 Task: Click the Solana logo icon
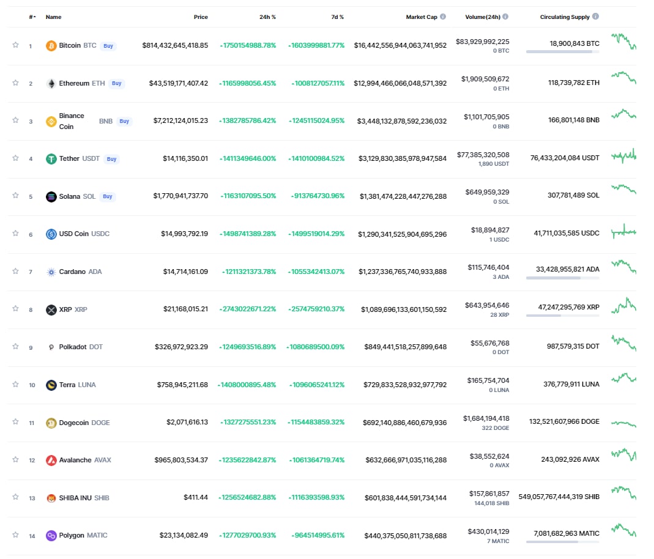pyautogui.click(x=51, y=196)
